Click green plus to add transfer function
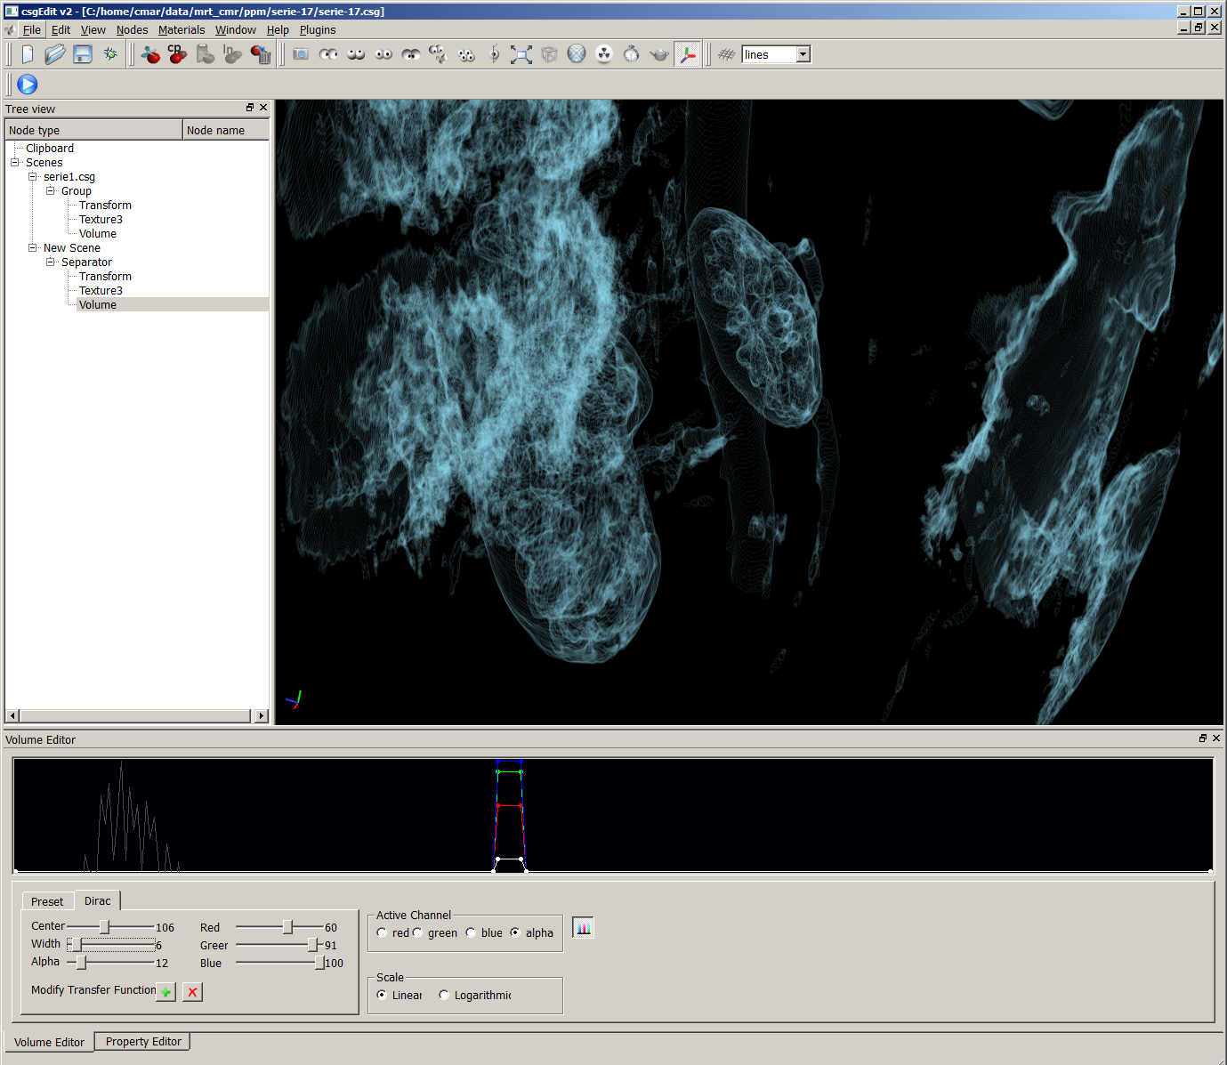The height and width of the screenshot is (1065, 1227). 166,992
